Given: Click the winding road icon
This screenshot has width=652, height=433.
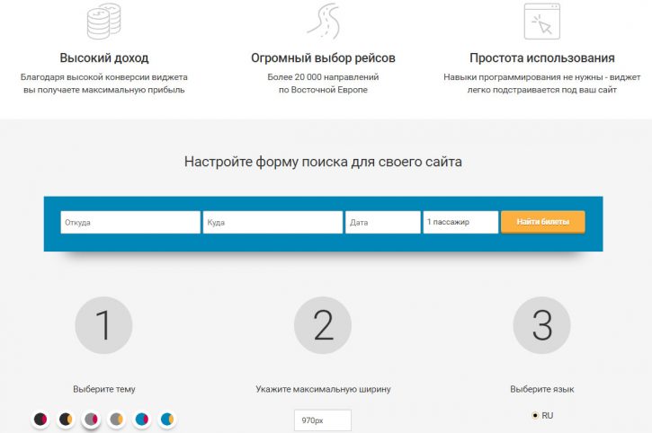Looking at the screenshot, I should click(324, 22).
